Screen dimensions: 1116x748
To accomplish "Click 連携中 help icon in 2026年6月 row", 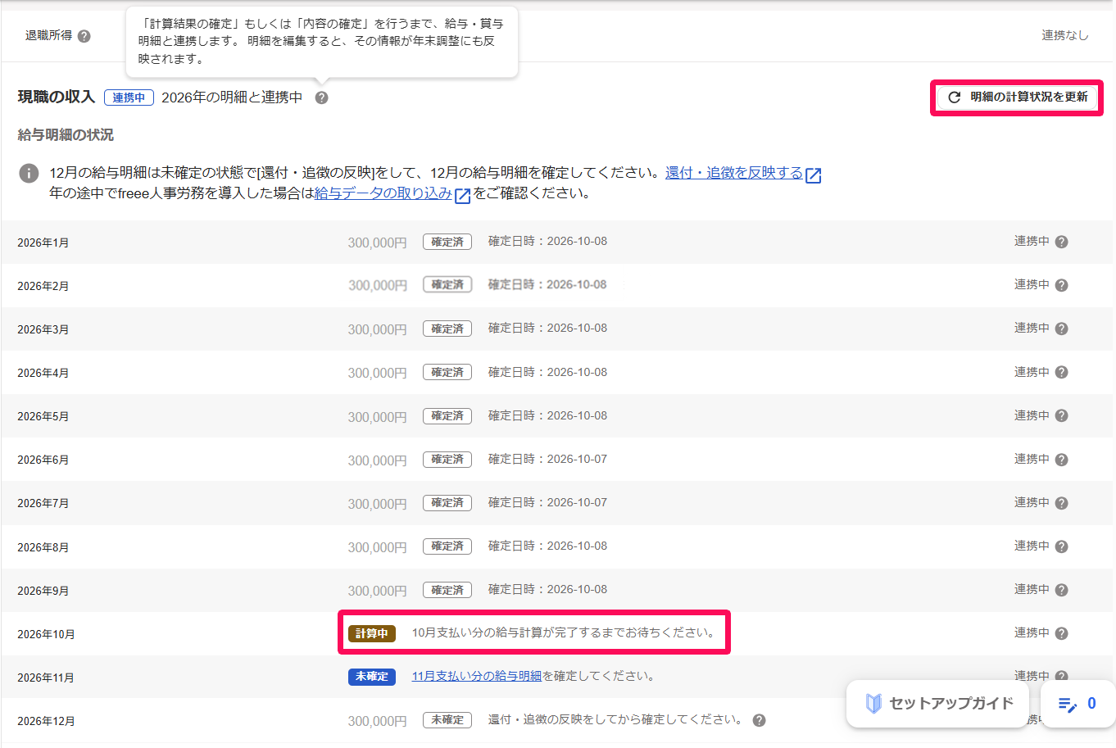I will pos(1061,460).
